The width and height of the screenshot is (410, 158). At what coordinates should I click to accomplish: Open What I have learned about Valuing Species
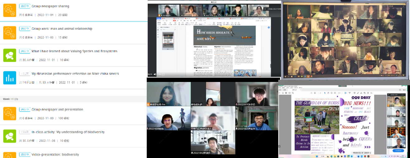[x=74, y=51]
